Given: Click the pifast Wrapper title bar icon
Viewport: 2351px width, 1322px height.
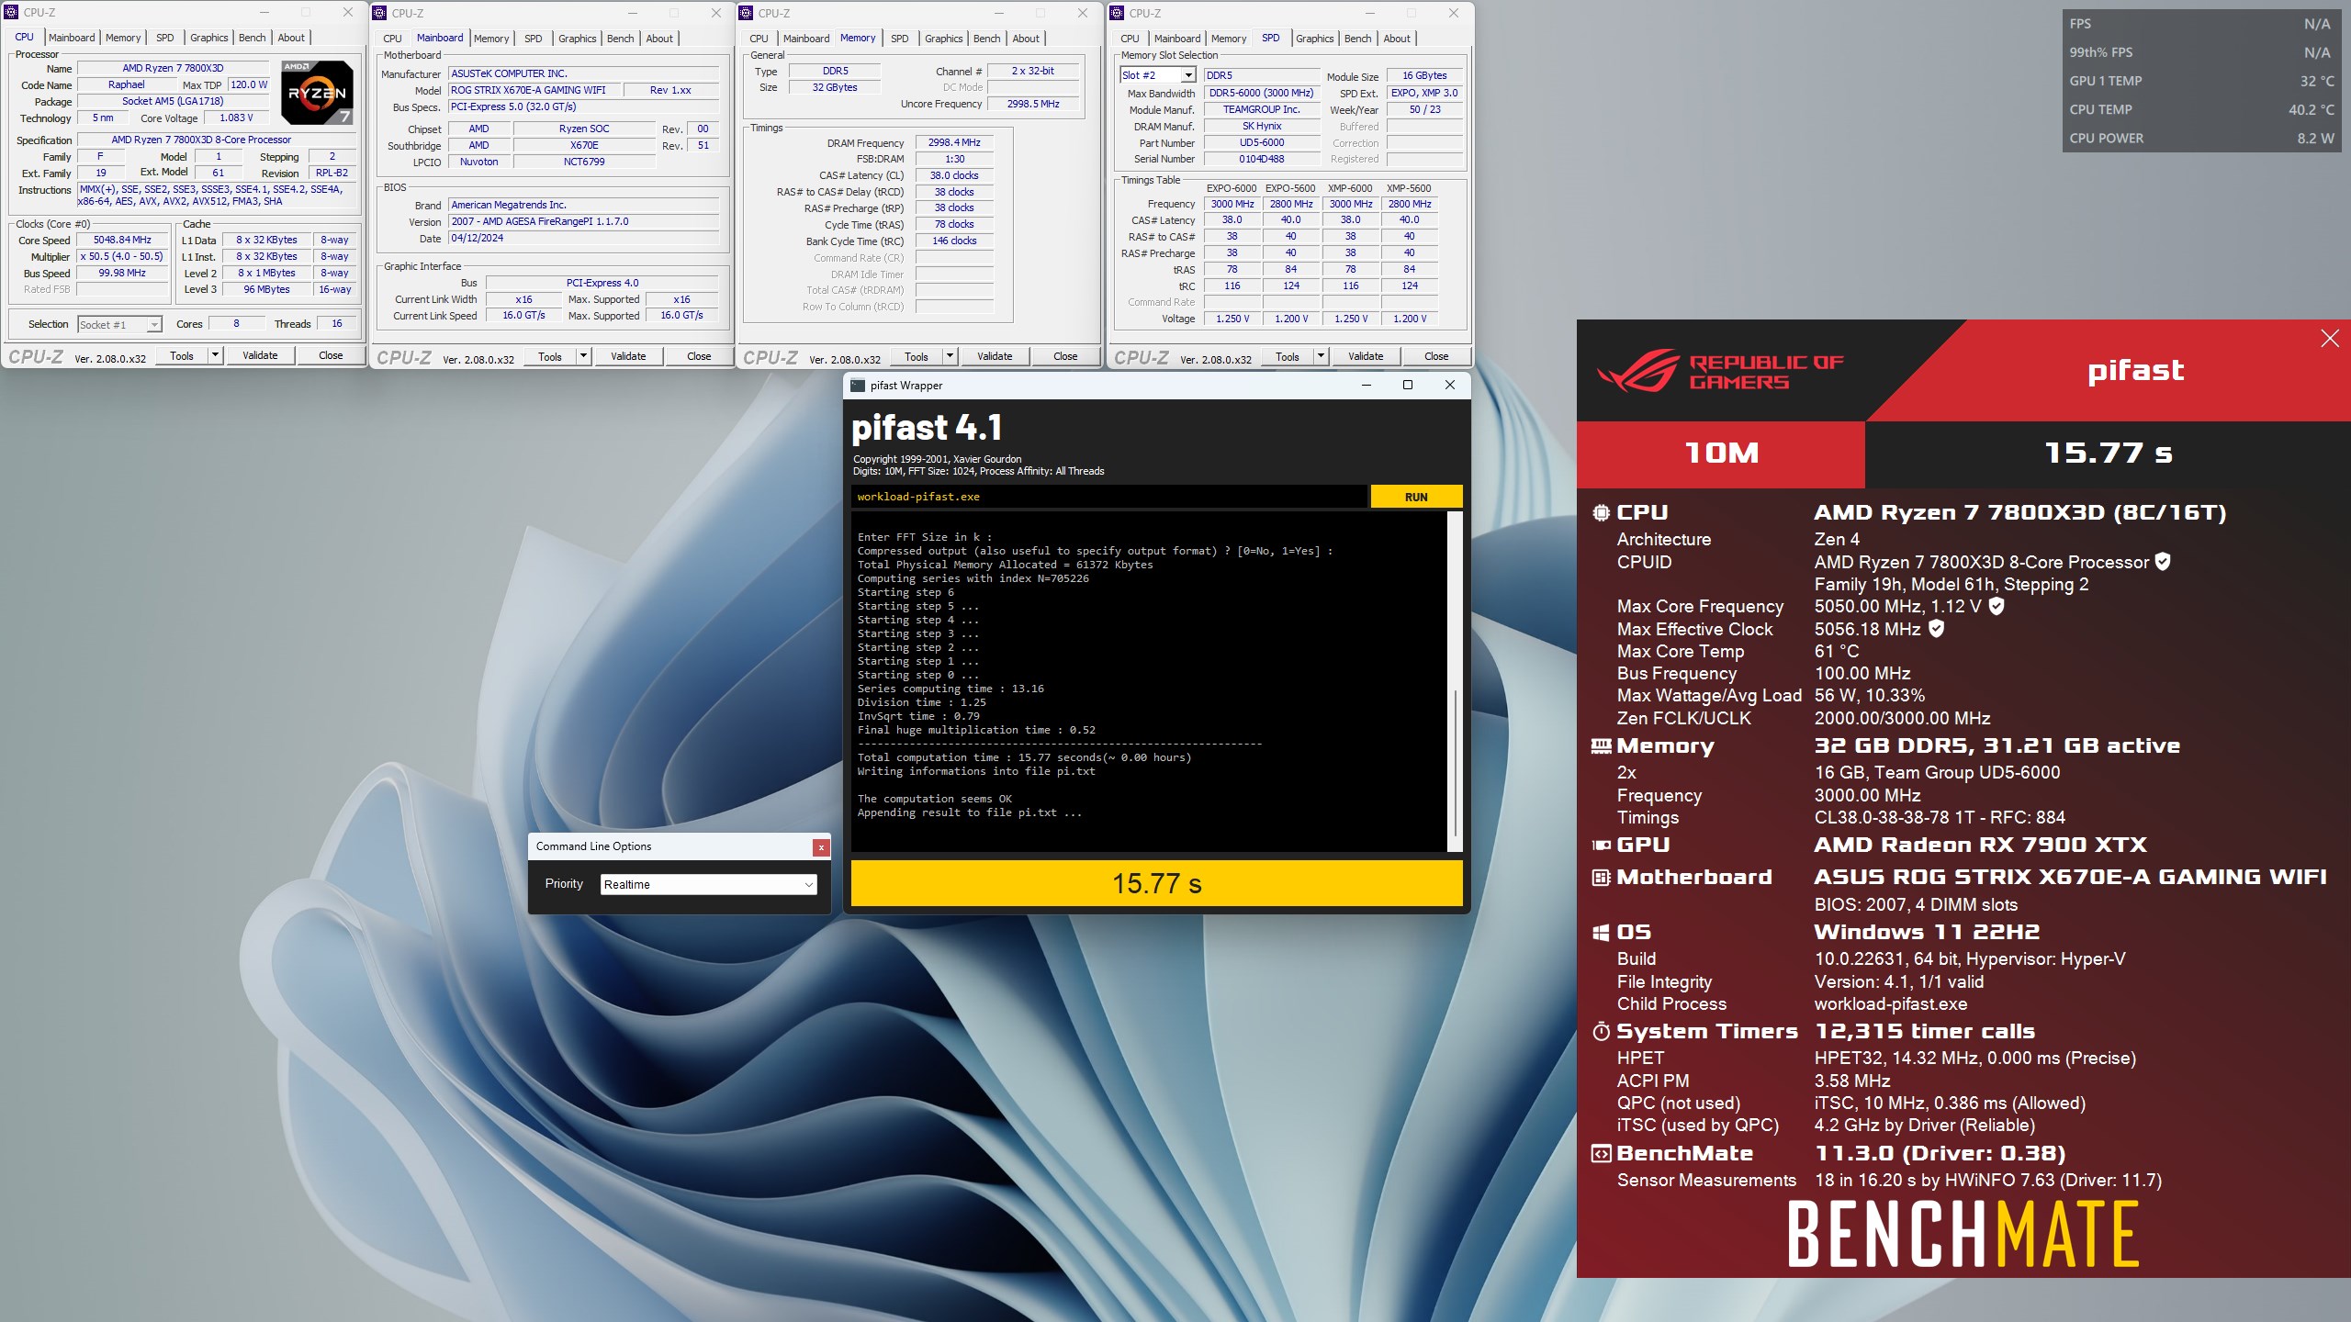Looking at the screenshot, I should (858, 386).
